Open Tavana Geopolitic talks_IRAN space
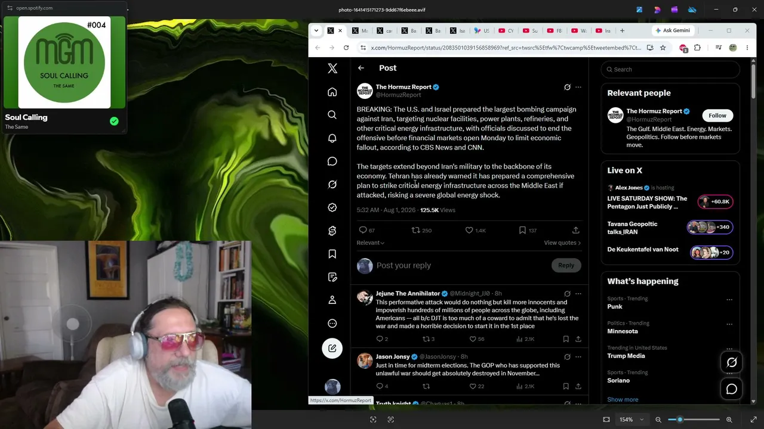This screenshot has height=429, width=764. pyautogui.click(x=670, y=228)
